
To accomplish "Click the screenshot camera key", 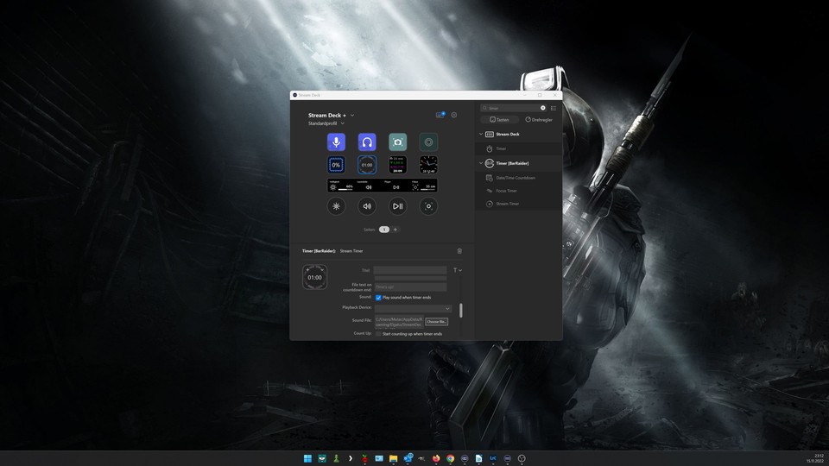I will click(397, 142).
